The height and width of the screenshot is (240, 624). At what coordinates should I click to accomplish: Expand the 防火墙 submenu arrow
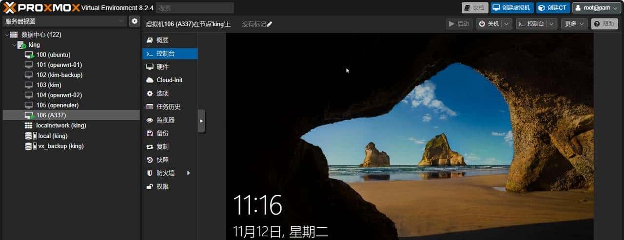click(188, 173)
